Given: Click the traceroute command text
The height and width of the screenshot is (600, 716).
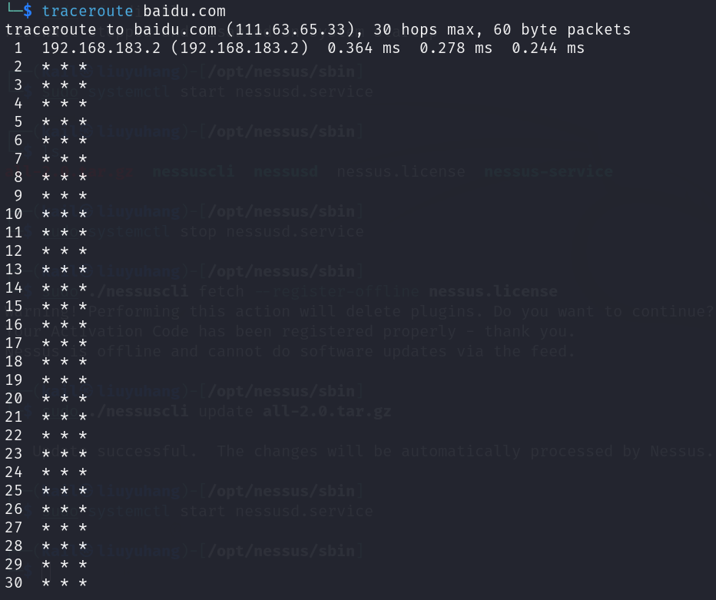Looking at the screenshot, I should click(x=88, y=11).
